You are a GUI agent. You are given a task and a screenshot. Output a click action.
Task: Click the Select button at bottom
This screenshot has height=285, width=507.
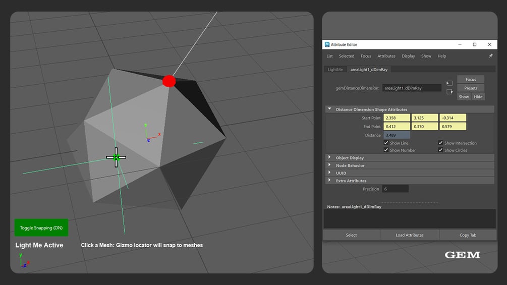coord(351,235)
